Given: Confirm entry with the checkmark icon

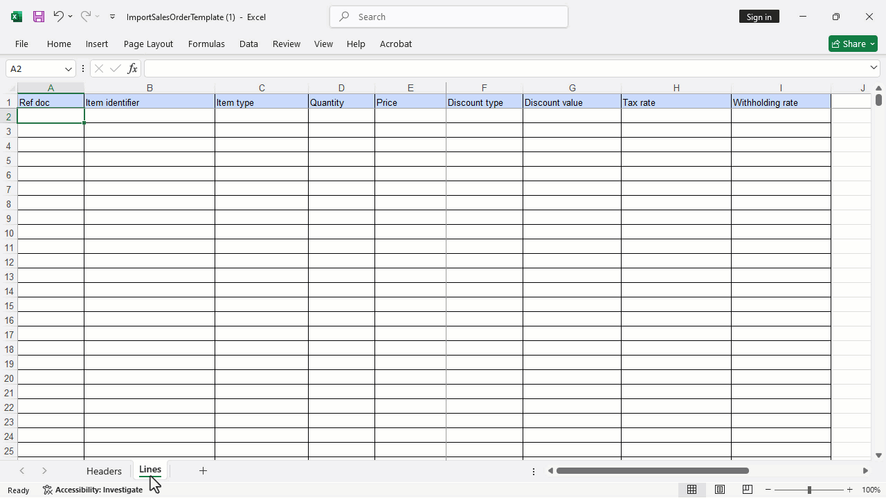Looking at the screenshot, I should [116, 68].
